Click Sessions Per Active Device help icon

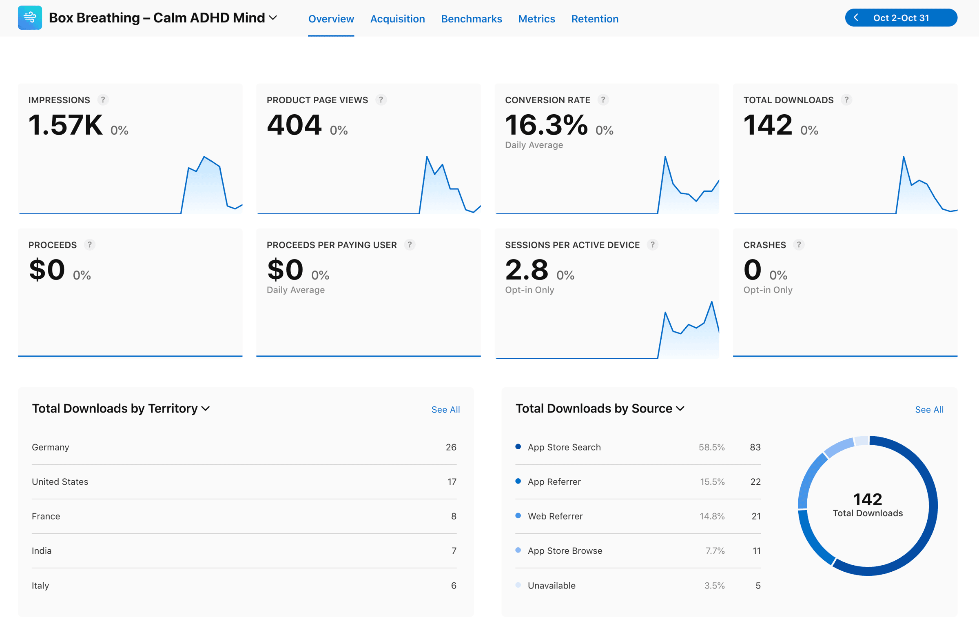pyautogui.click(x=652, y=245)
